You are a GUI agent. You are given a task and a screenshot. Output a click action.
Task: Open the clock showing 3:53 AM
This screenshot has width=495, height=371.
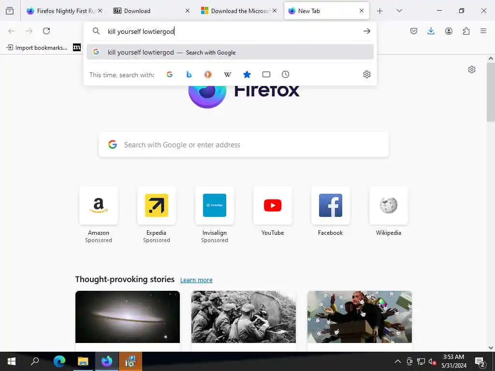tap(453, 361)
